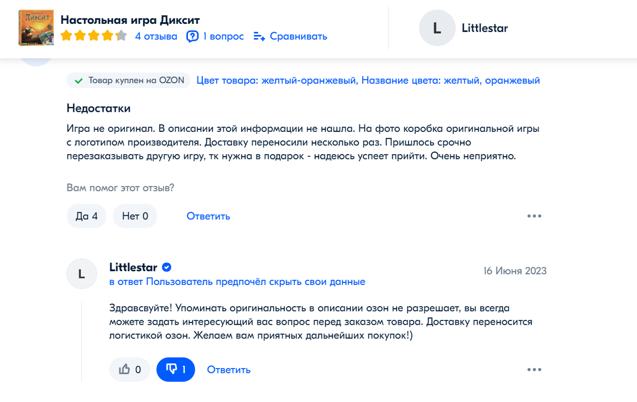Click the Littlestar avatar at top right

tap(437, 28)
